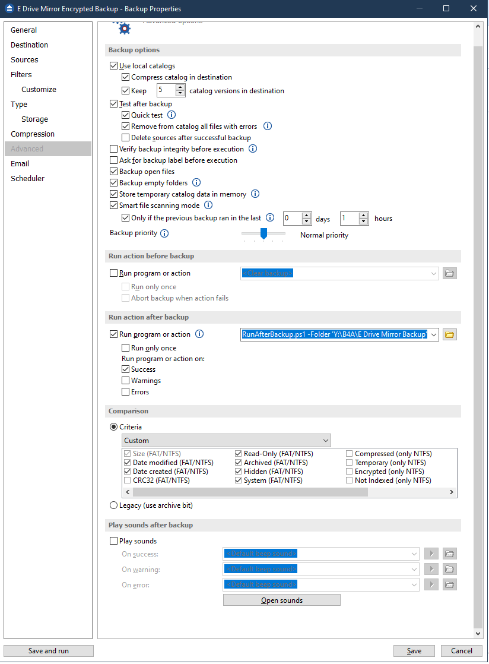Open the Email settings page

(x=20, y=163)
